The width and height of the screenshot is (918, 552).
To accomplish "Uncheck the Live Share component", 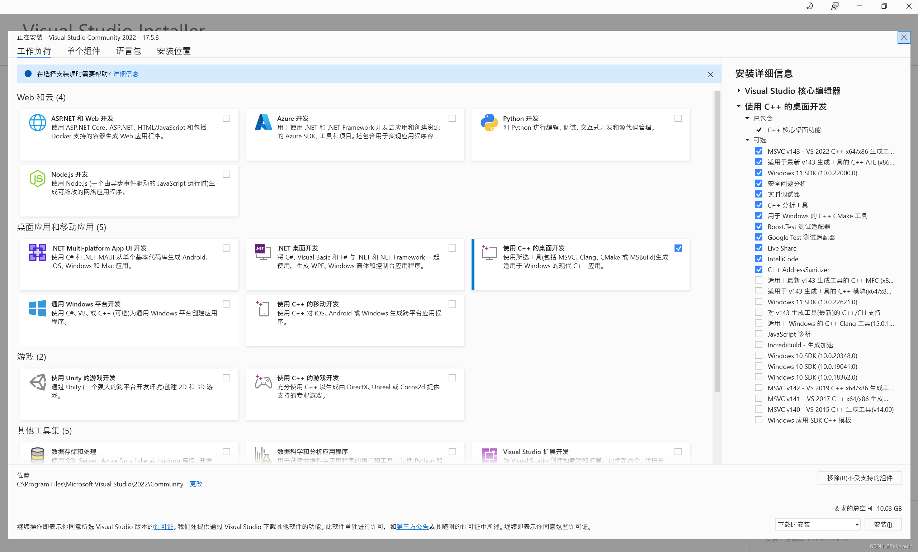I will pos(758,248).
